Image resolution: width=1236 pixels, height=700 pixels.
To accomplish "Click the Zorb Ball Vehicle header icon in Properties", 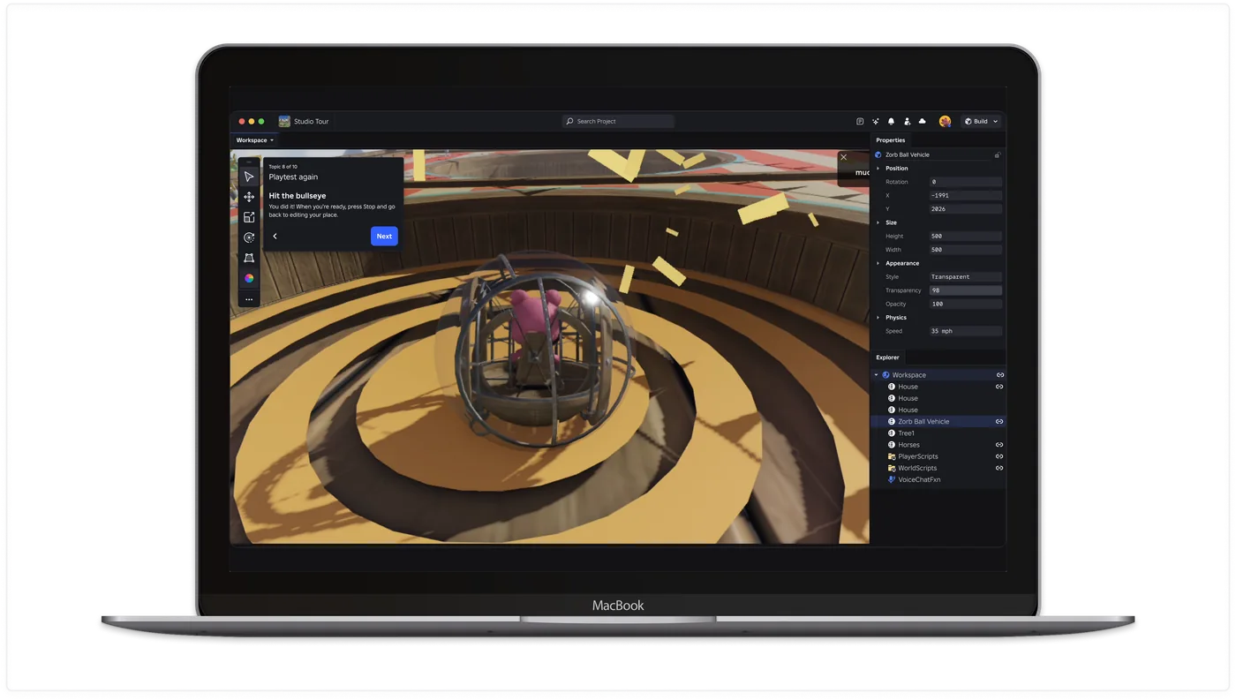I will click(x=878, y=154).
